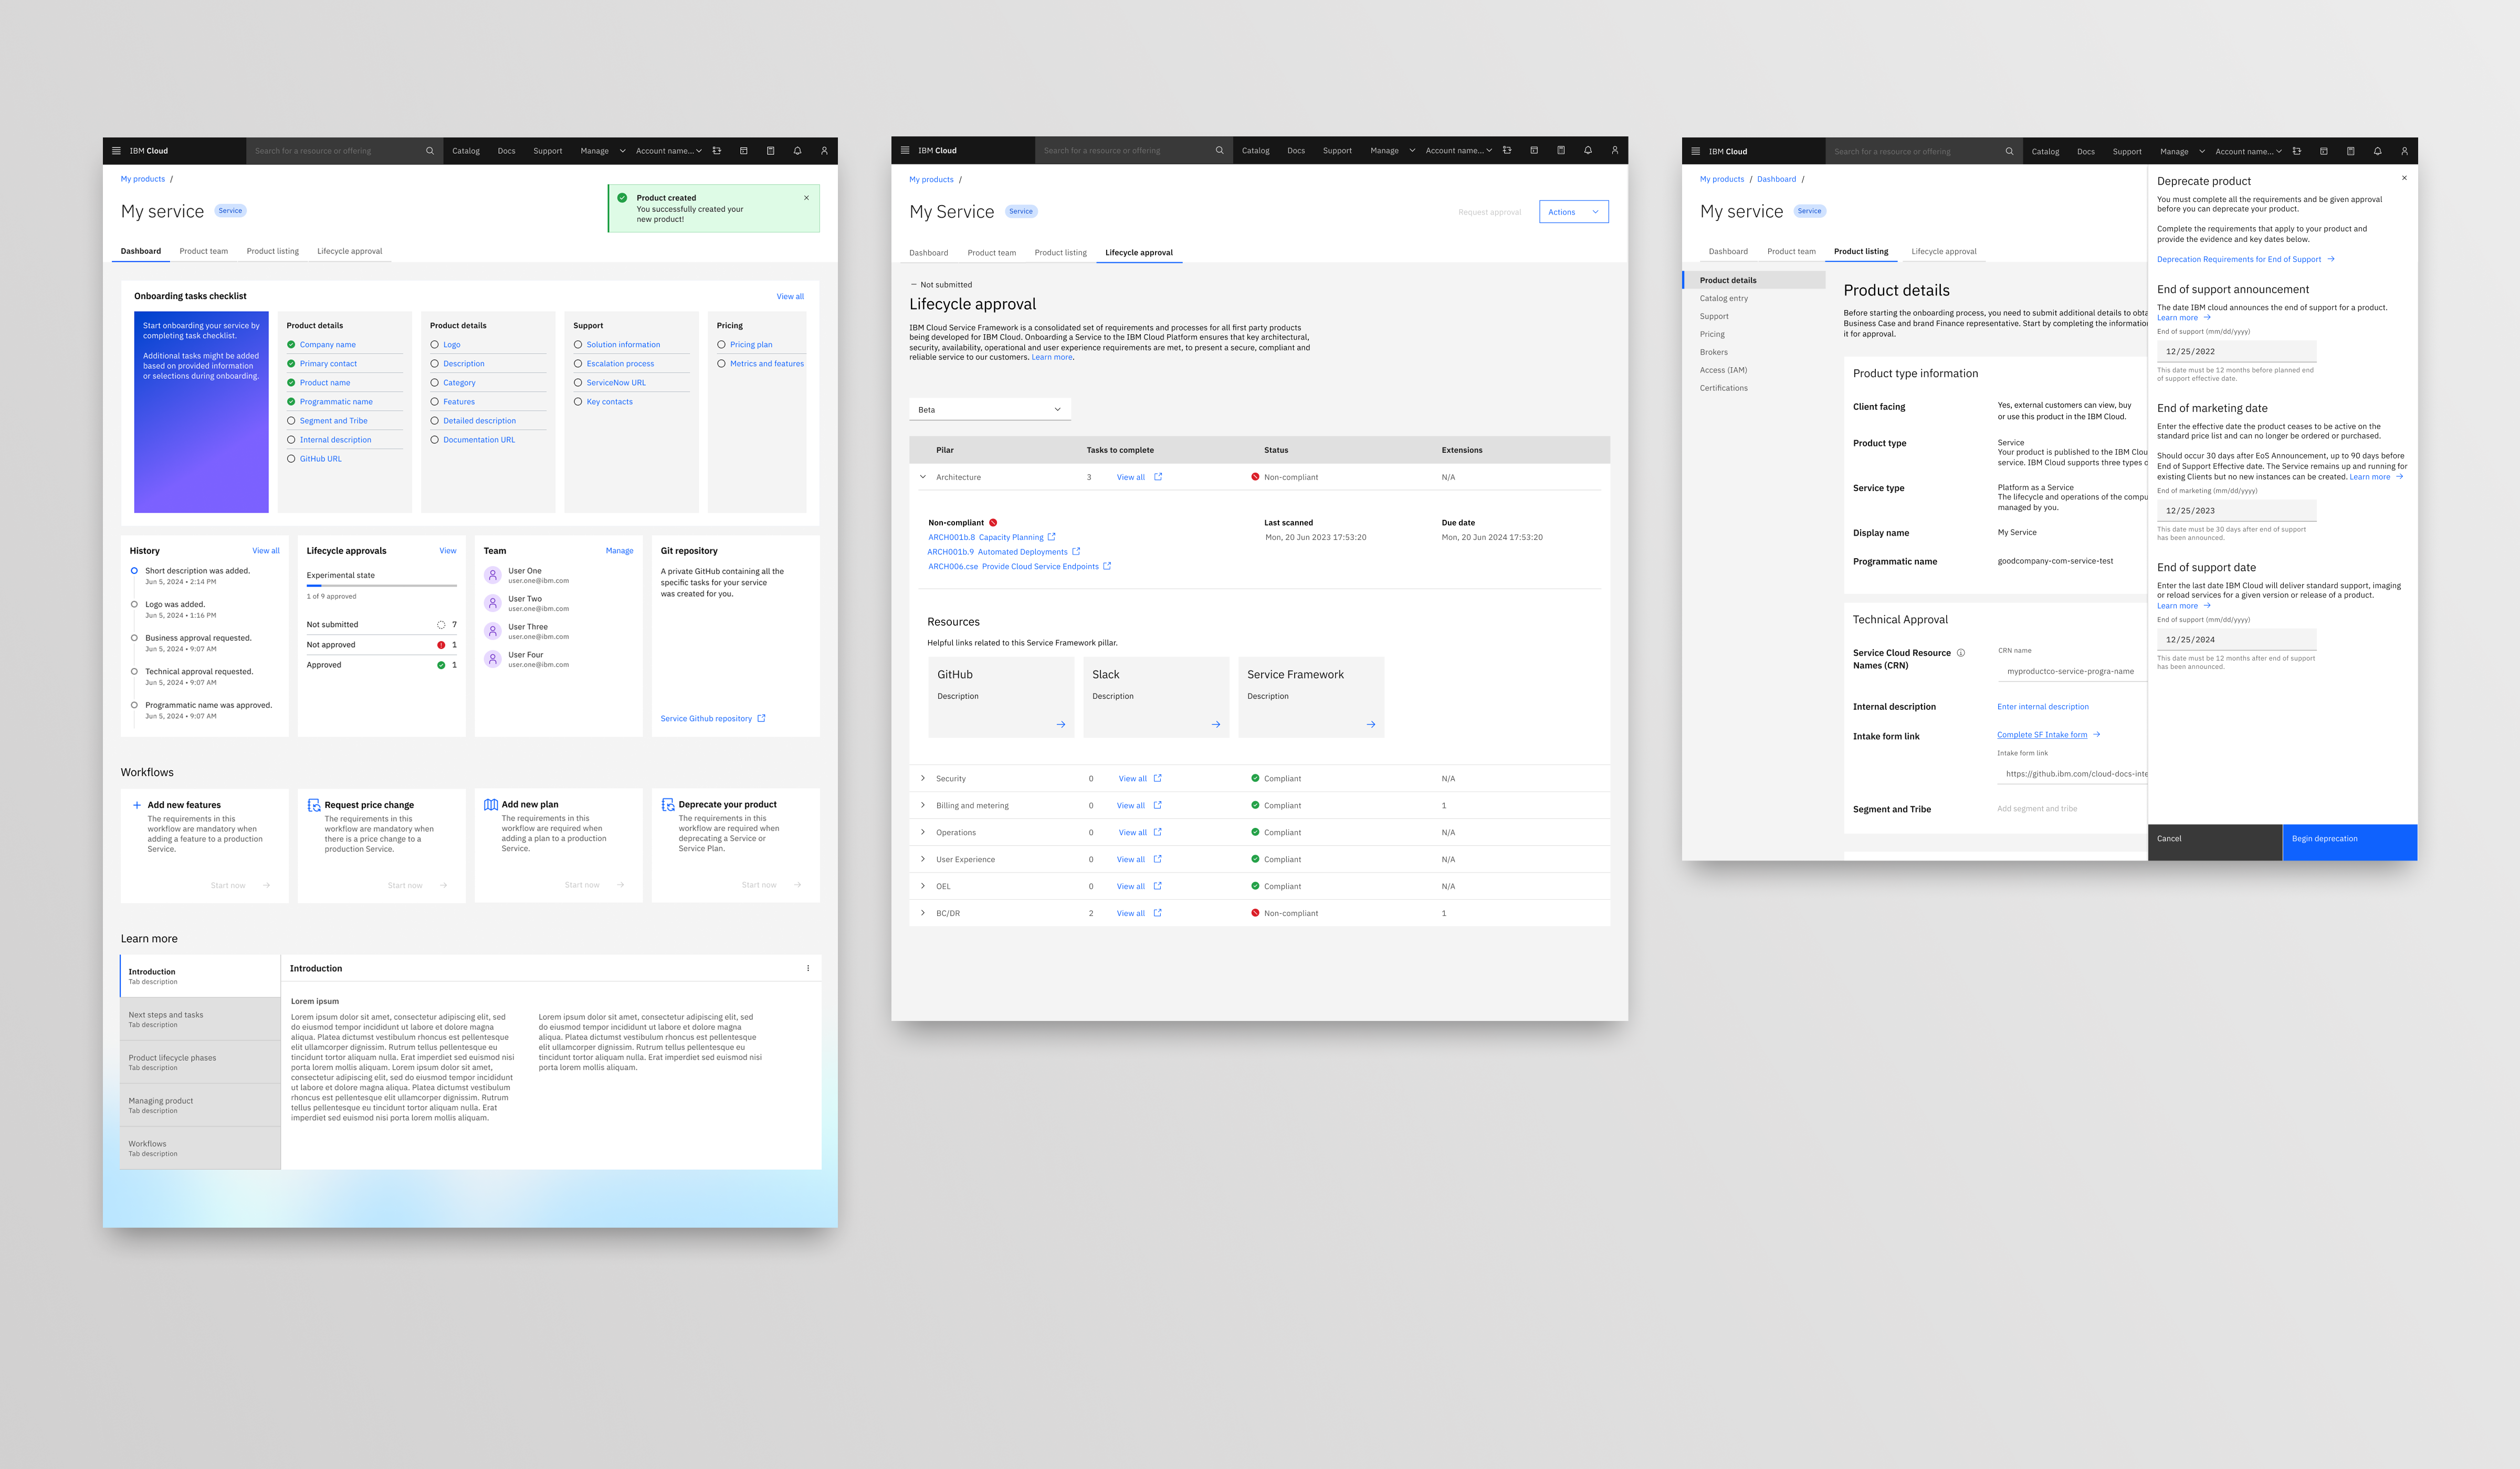The height and width of the screenshot is (1469, 2520).
Task: Check the Solution information task circle
Action: 579,344
